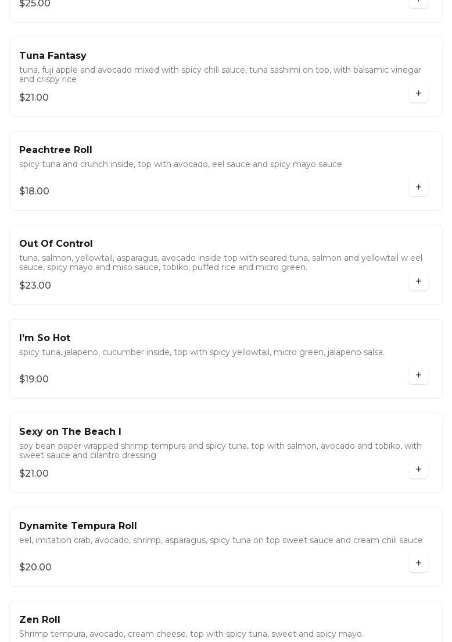Add Sexy on The Beach I to order

point(418,469)
